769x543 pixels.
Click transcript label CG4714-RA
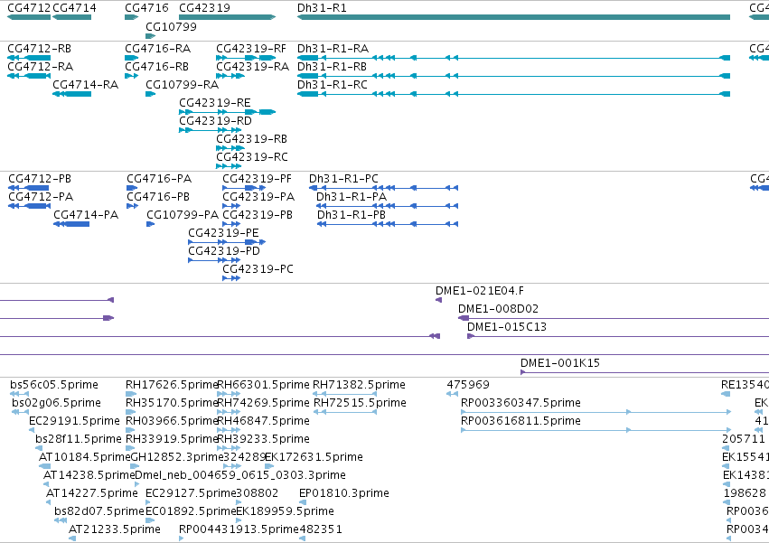tap(85, 84)
